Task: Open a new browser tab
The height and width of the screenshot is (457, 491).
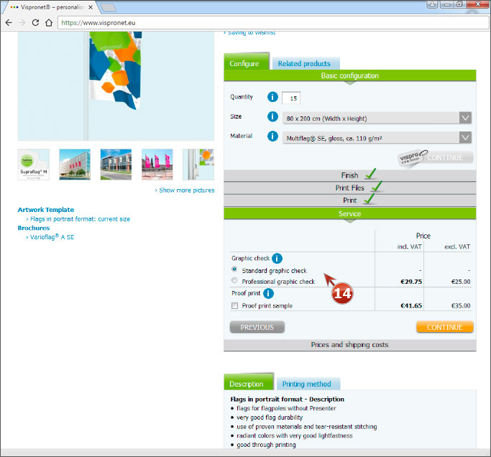Action: [109, 7]
